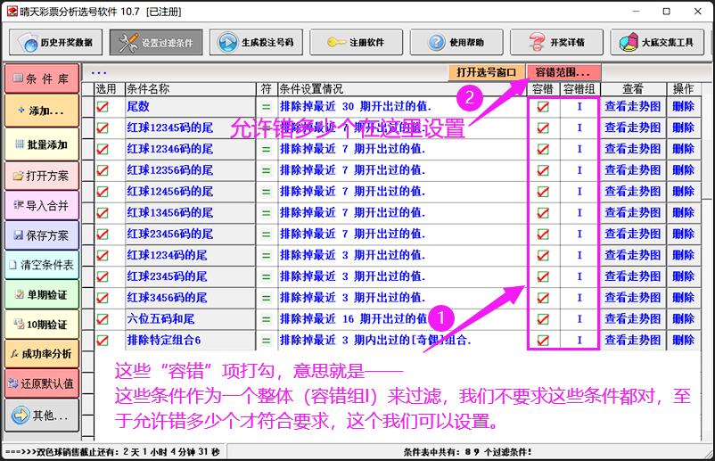Viewport: 715px width, 461px height.
Task: Click 查看走势图 for 红球12345码的尾
Action: [633, 128]
